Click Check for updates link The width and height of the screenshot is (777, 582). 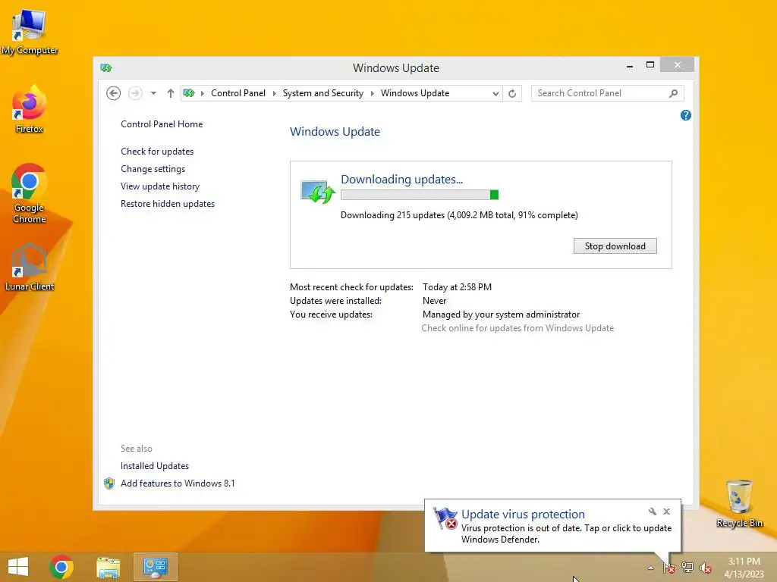click(157, 152)
